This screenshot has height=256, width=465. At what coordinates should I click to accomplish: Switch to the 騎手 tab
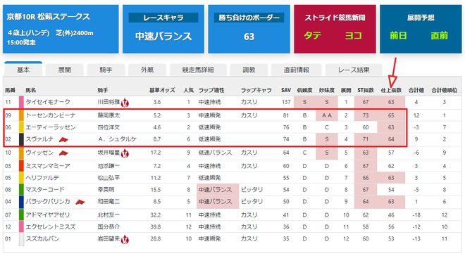[x=106, y=70]
